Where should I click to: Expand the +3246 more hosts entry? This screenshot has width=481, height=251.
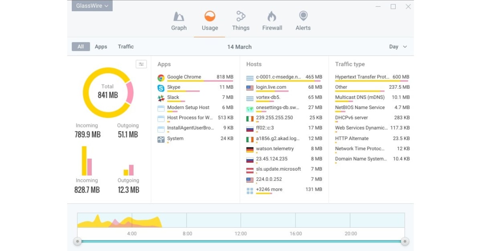(269, 189)
